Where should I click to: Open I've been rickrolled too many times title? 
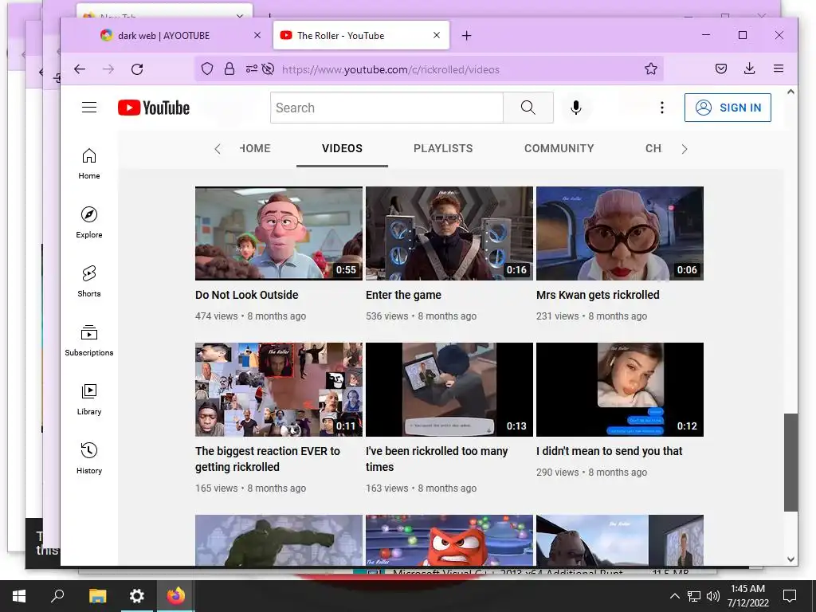(x=437, y=459)
